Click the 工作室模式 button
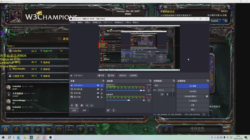 [192, 101]
